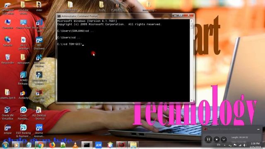Click the 1:58 PM clock
265x149 pixels.
(x=255, y=144)
